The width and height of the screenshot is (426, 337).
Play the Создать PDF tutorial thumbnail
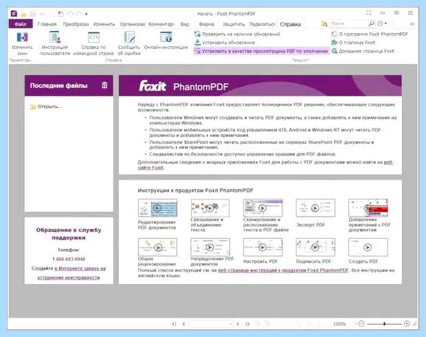(368, 247)
